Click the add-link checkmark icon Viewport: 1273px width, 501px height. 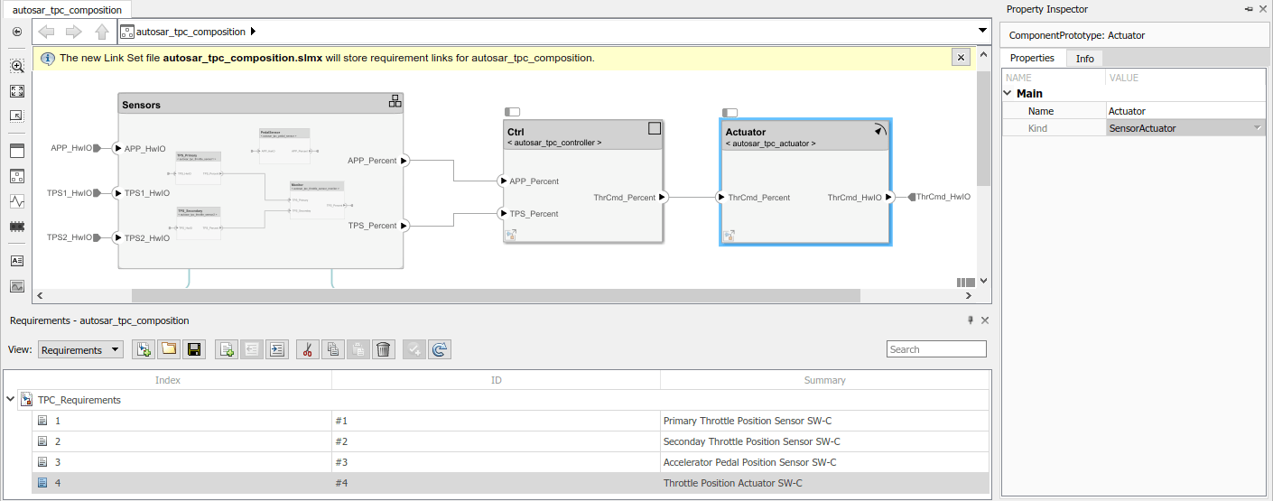point(414,349)
